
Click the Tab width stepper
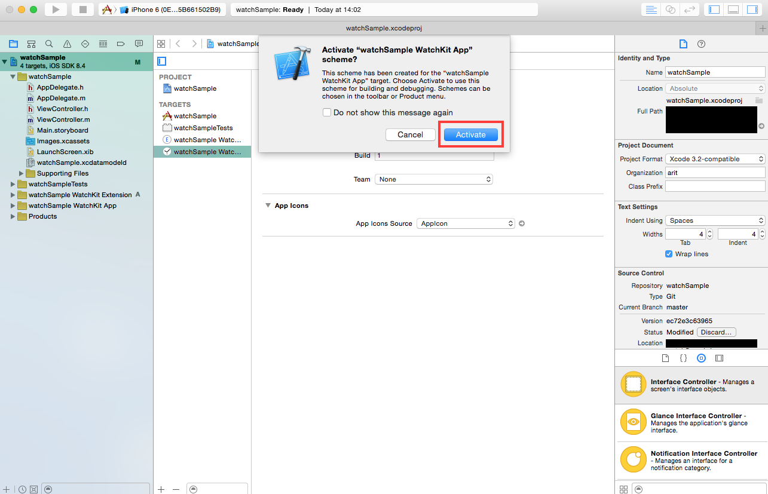(x=709, y=234)
